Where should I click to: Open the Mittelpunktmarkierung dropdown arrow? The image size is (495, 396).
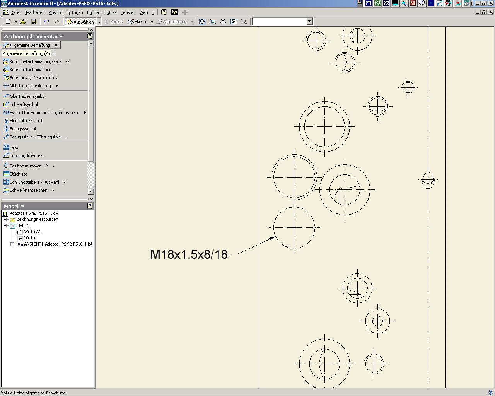click(56, 86)
